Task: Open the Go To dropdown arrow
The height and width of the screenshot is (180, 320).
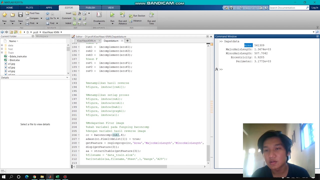Action: pos(58,18)
